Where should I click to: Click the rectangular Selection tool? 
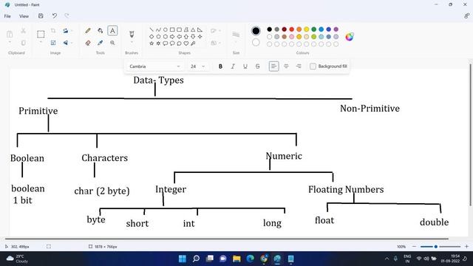tap(41, 34)
